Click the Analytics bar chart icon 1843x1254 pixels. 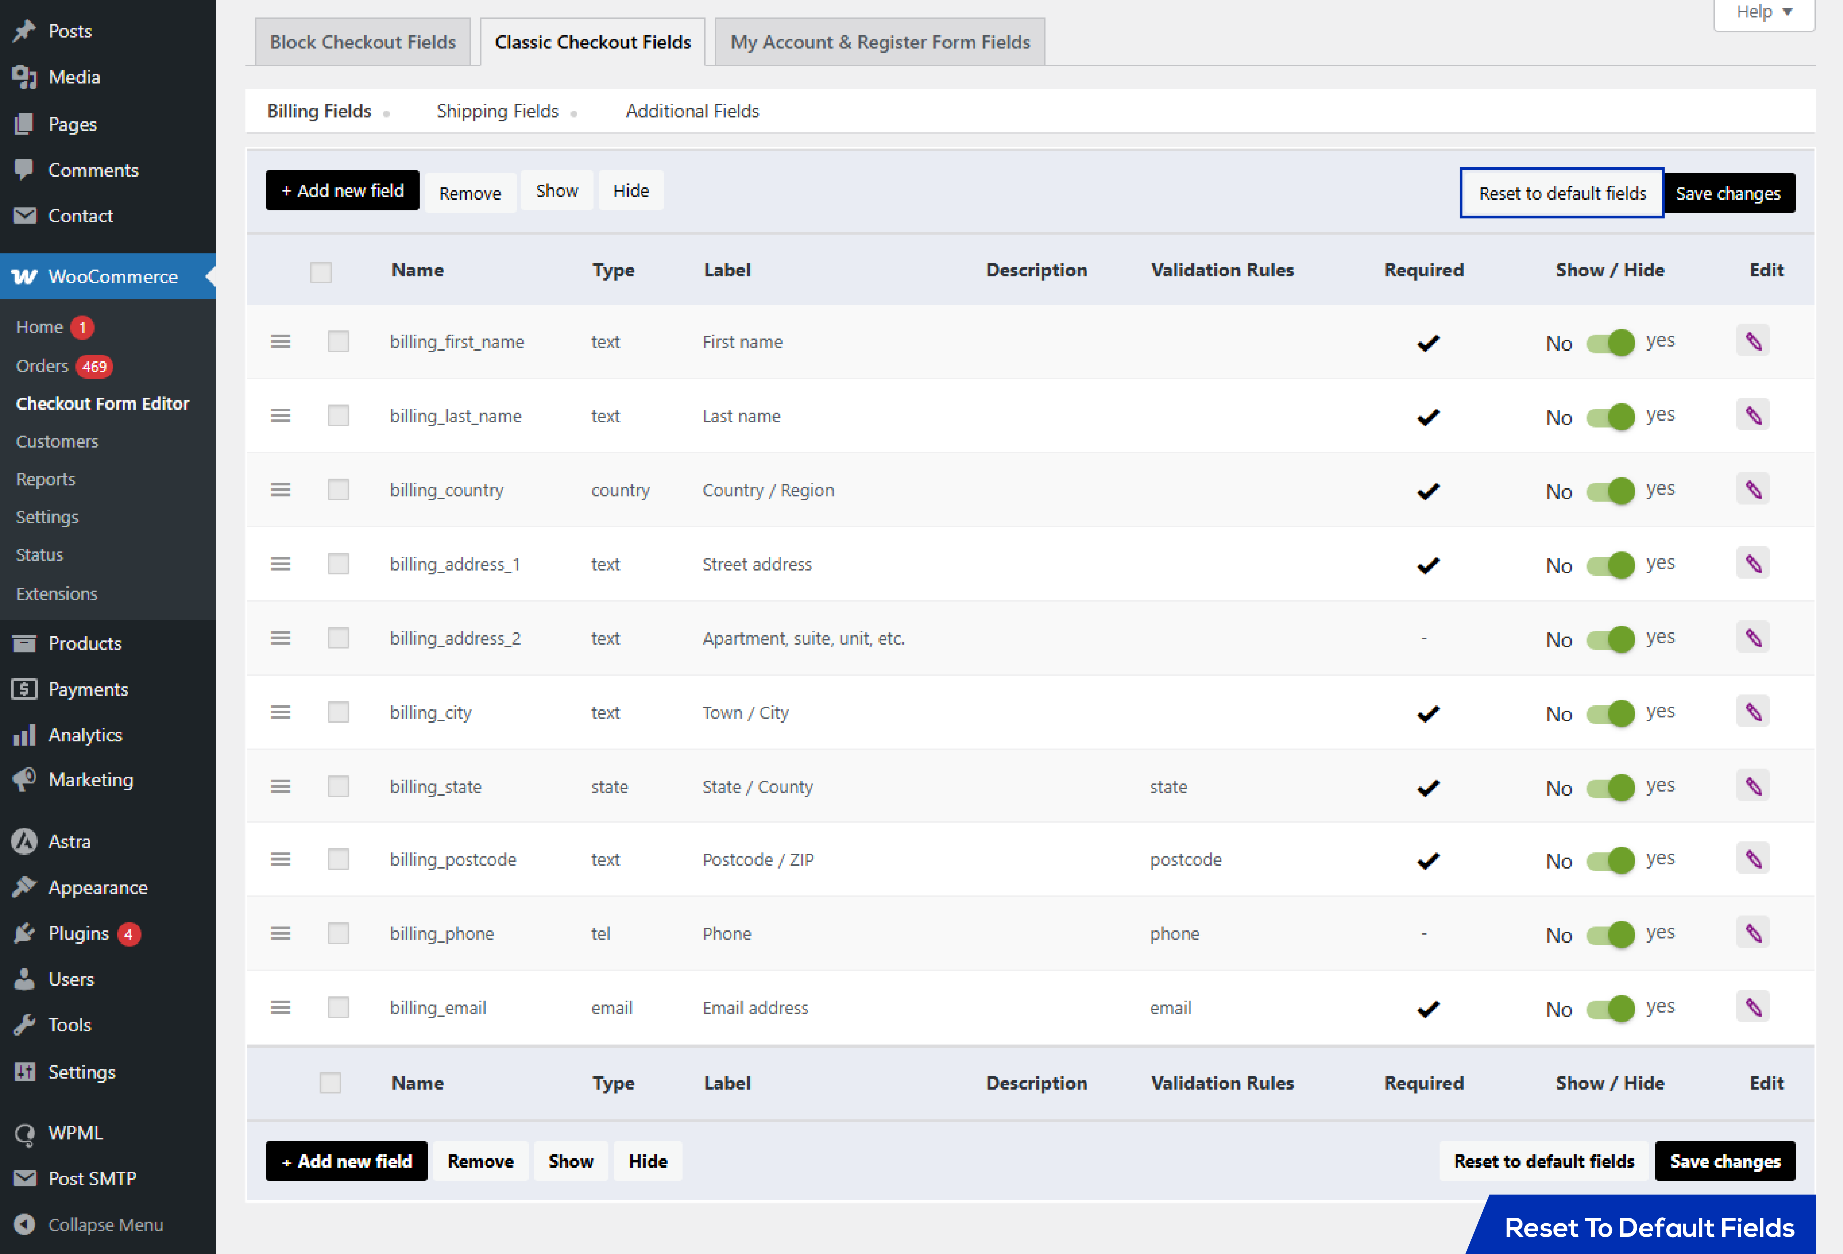(x=25, y=735)
